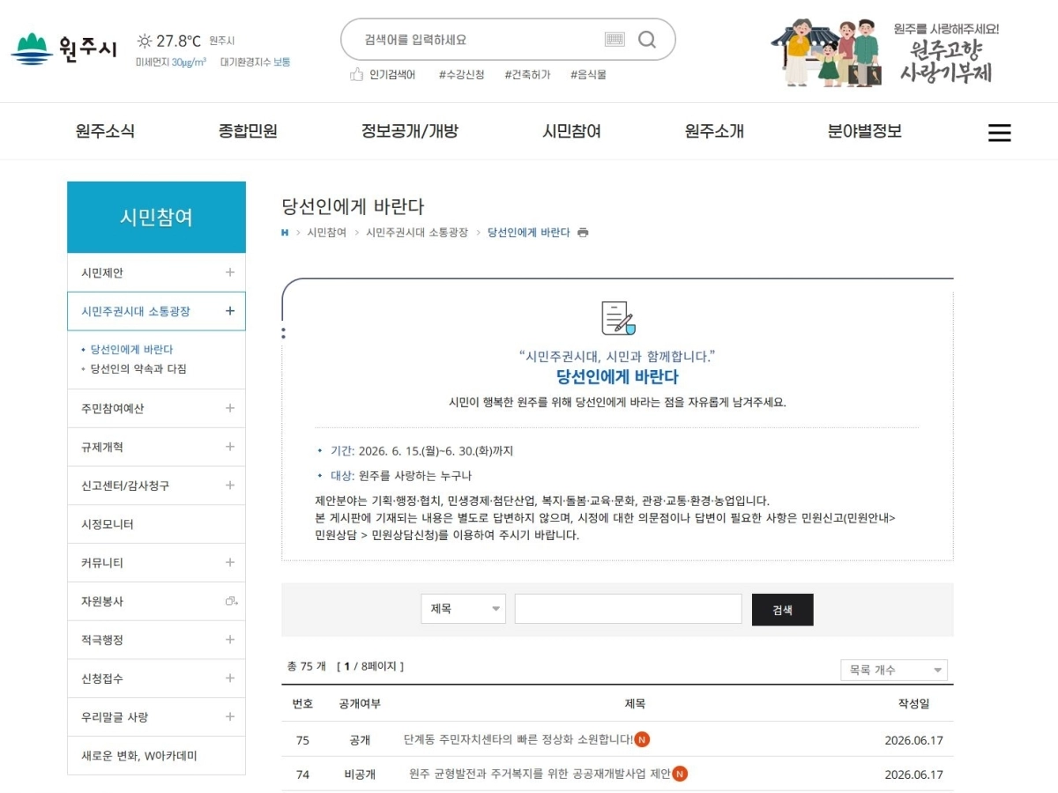
Task: Expand the 적극행정 sidebar menu
Action: (x=230, y=640)
